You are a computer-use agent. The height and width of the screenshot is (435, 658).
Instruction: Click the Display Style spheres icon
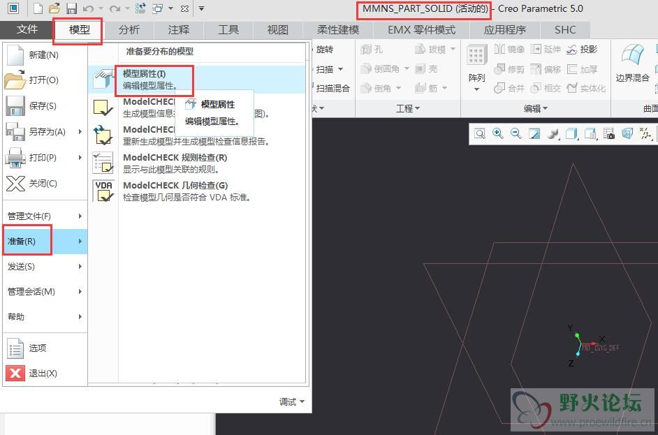[553, 133]
